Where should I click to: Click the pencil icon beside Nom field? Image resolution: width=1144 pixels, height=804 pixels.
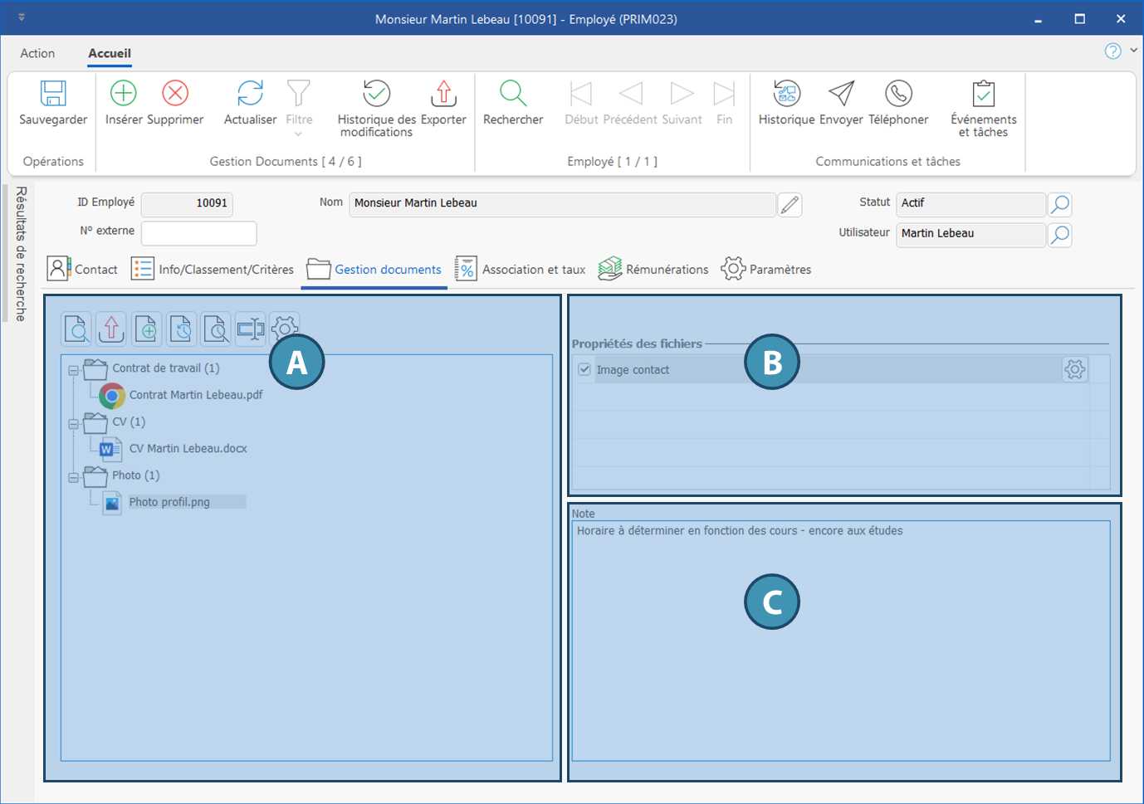[x=790, y=204]
